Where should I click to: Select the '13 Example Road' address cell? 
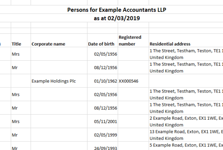(x=185, y=135)
